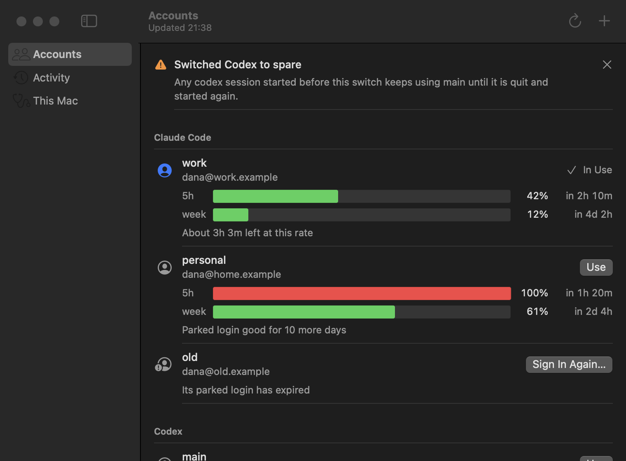The image size is (626, 461).
Task: Click the orange warning triangle icon
Action: (x=161, y=65)
